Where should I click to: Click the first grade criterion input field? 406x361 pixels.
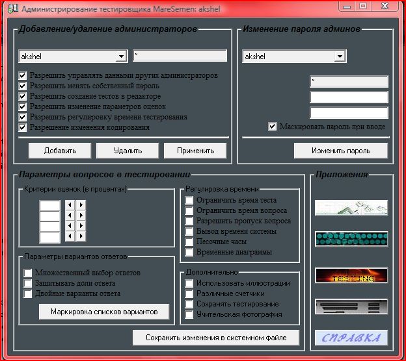[49, 205]
